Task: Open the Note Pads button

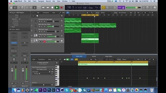Action: click(147, 7)
